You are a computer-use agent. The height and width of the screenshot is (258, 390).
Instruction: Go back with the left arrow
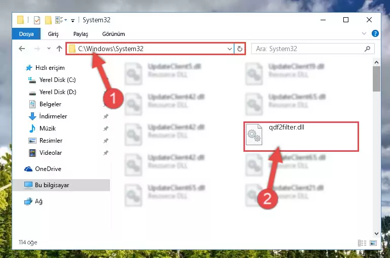point(22,49)
